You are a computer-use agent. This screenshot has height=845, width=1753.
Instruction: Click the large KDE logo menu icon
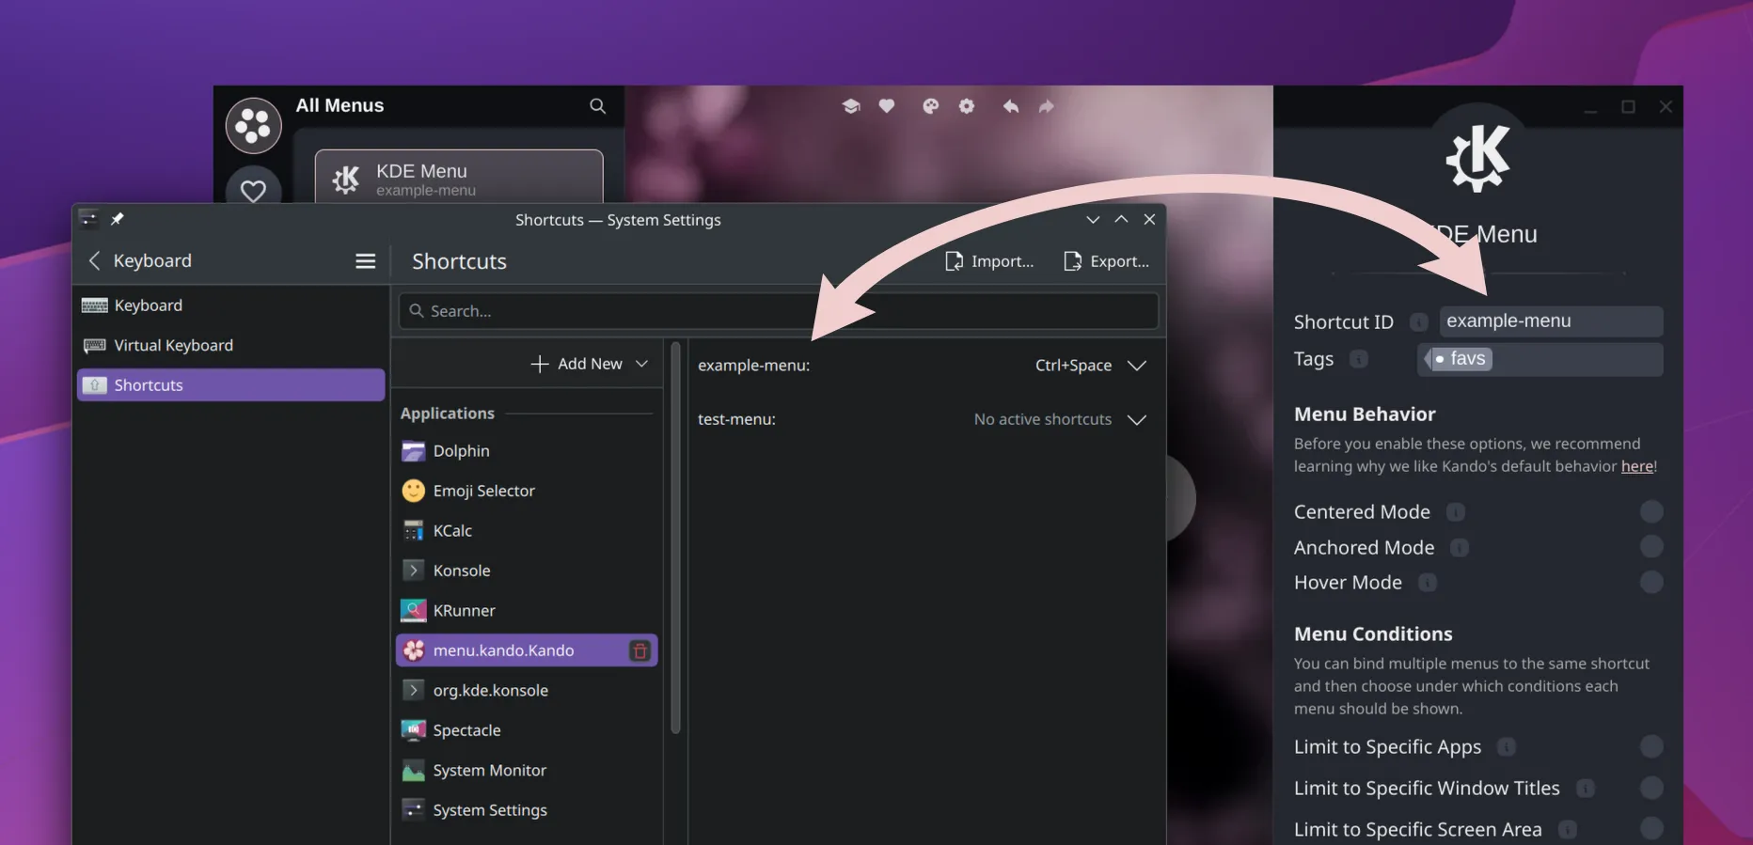[1477, 158]
